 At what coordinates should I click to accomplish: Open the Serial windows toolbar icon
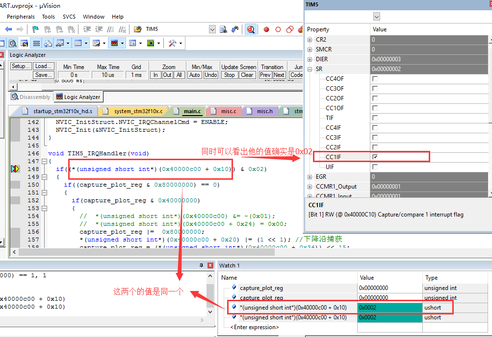point(96,43)
